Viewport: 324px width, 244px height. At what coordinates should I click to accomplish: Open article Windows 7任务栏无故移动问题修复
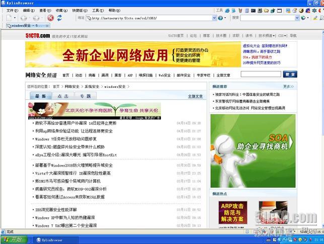(66, 139)
